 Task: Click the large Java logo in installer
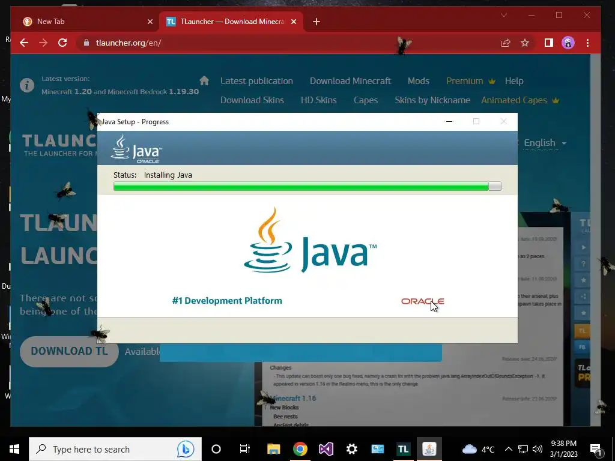[x=310, y=241]
